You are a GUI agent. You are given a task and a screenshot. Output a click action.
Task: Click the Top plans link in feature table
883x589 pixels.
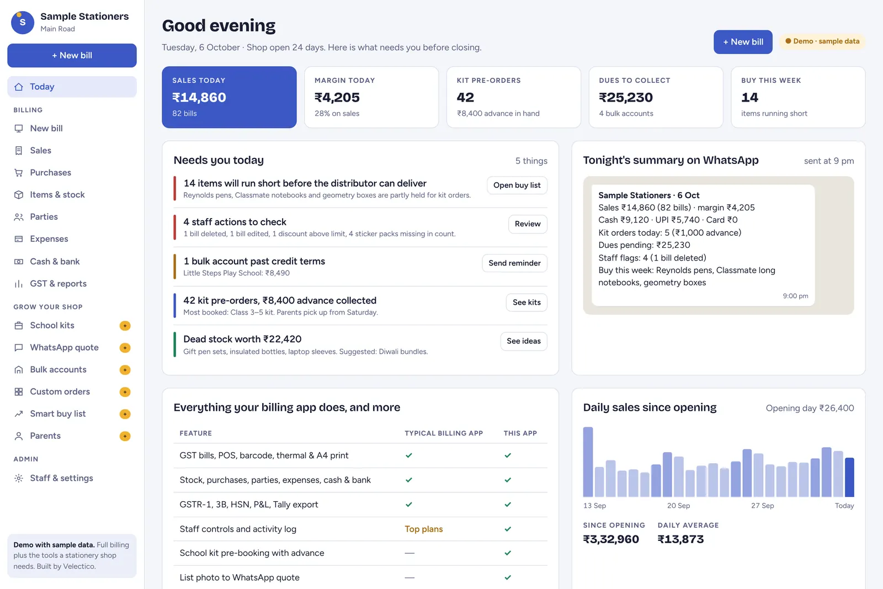coord(424,529)
